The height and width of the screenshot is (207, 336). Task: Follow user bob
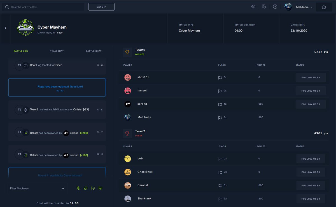coord(311,159)
